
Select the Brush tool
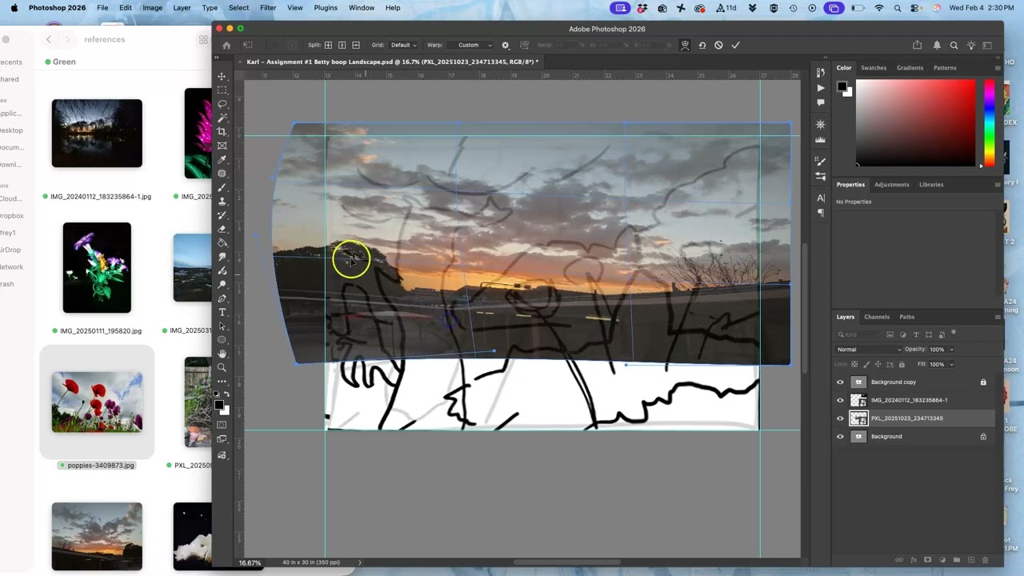tap(222, 187)
